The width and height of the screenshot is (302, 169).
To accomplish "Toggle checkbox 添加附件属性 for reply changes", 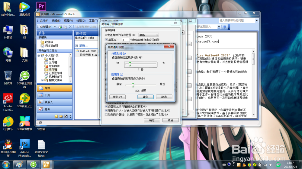I will pyautogui.click(x=106, y=115).
